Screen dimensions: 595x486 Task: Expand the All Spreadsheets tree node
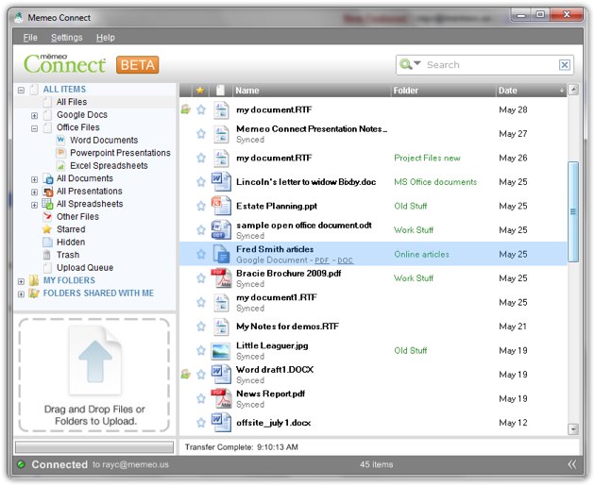click(34, 205)
